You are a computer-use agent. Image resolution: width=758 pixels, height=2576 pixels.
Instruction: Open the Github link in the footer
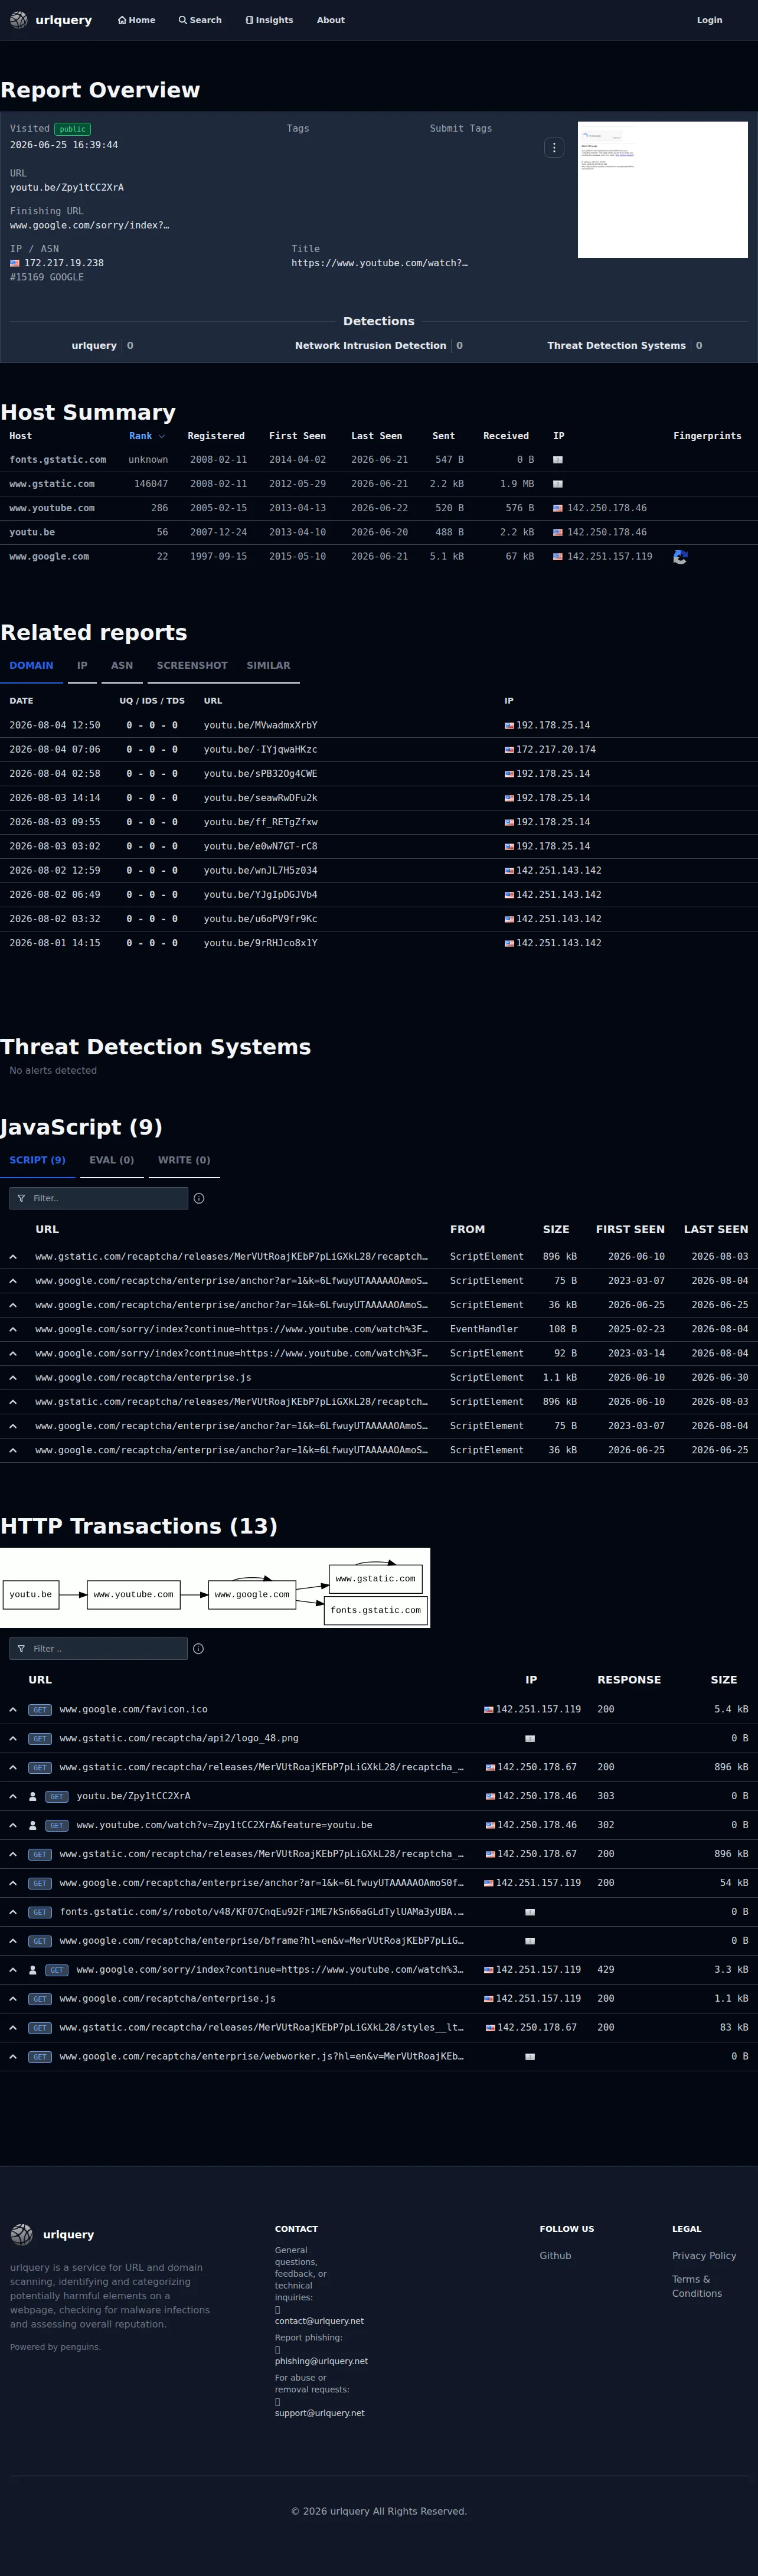556,2255
